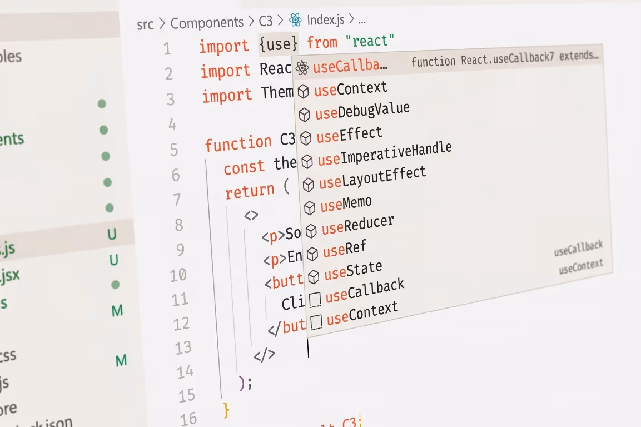Click the 'import' keyword on line 2
This screenshot has width=641, height=427.
click(x=225, y=71)
